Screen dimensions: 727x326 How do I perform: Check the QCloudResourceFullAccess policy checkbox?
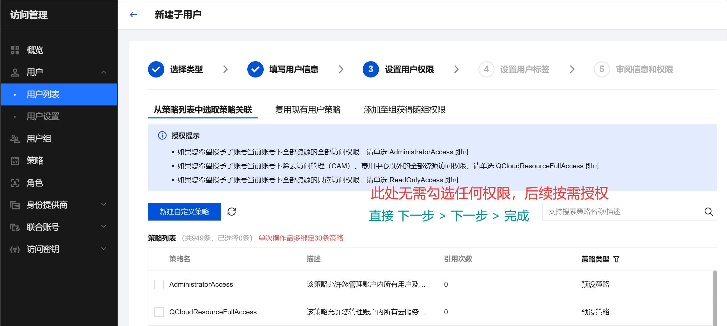tap(159, 312)
